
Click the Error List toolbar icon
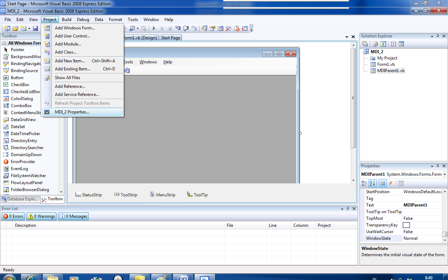click(237, 28)
